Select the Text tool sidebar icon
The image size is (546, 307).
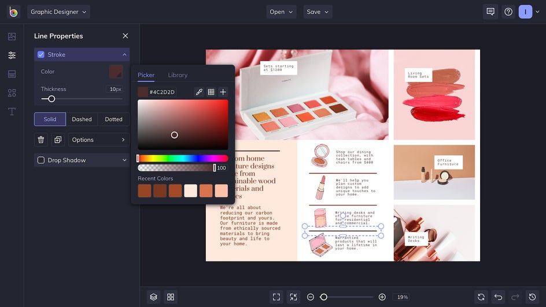(12, 111)
